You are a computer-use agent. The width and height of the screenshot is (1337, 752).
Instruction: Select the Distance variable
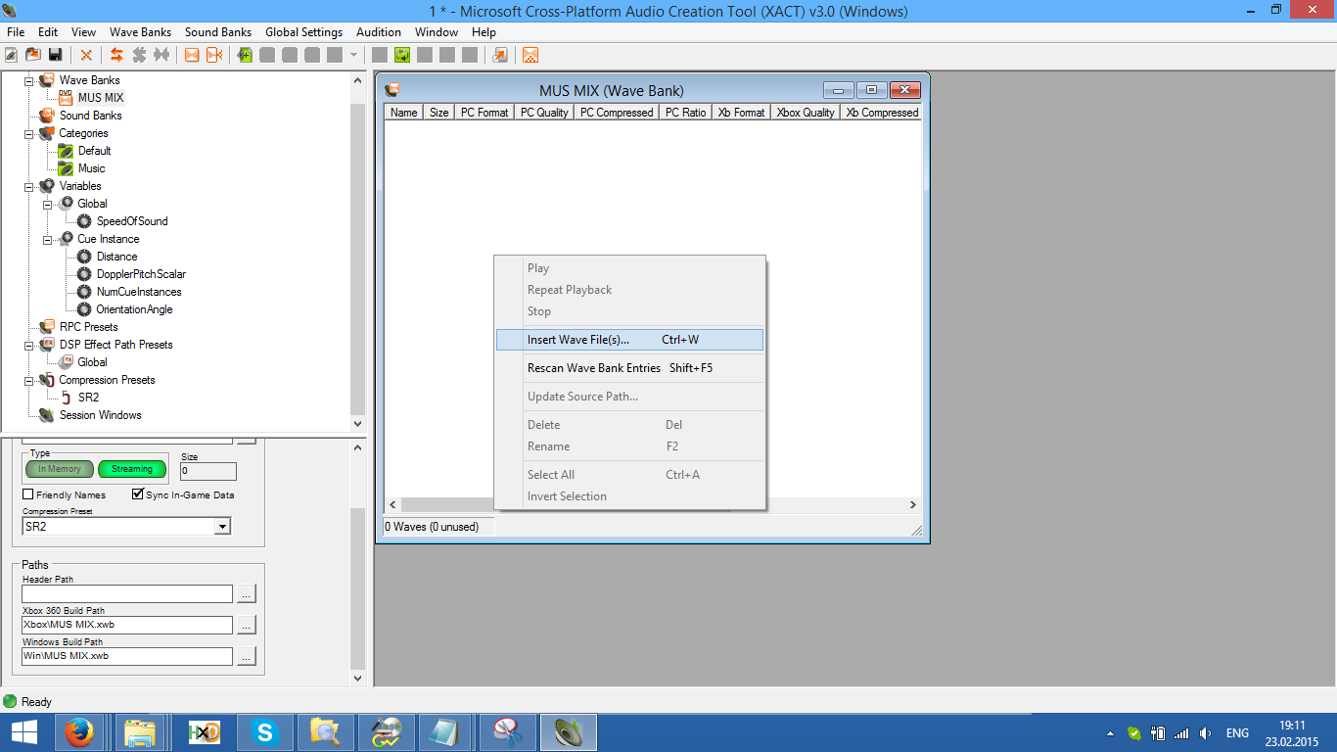pyautogui.click(x=116, y=257)
